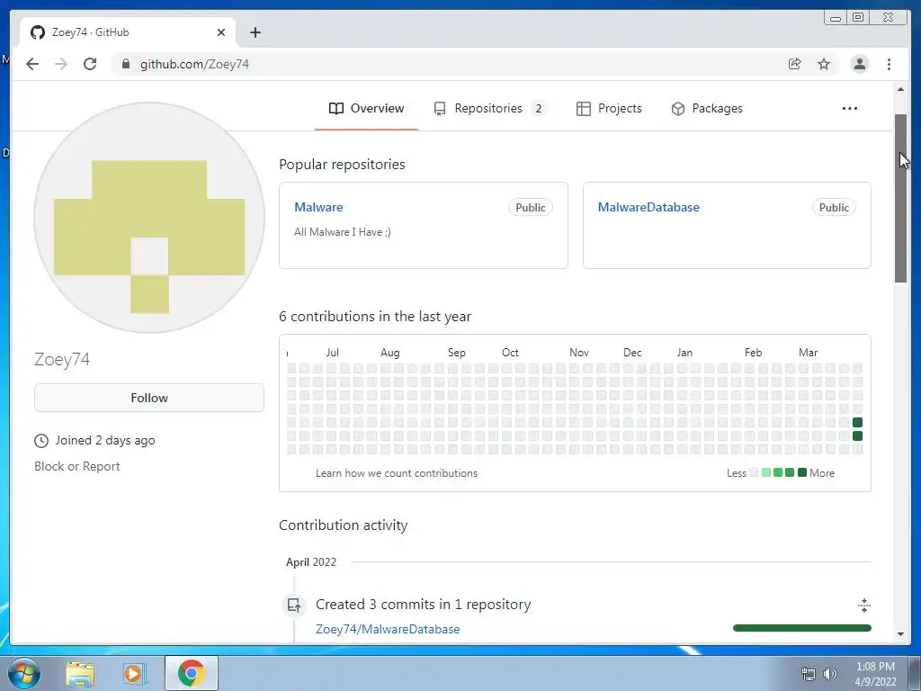
Task: Go back using the browser back arrow
Action: (x=32, y=64)
